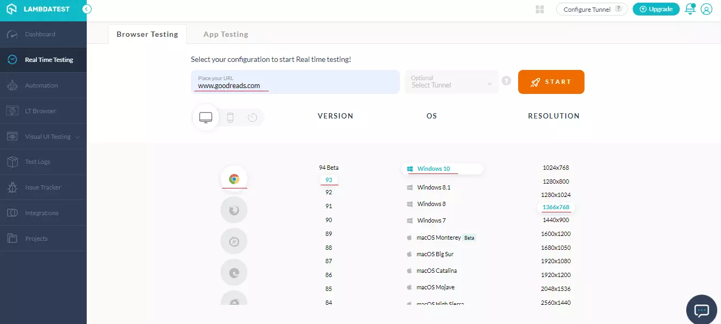This screenshot has width=721, height=324.
Task: Collapse the left sidebar with arrow
Action: click(87, 9)
